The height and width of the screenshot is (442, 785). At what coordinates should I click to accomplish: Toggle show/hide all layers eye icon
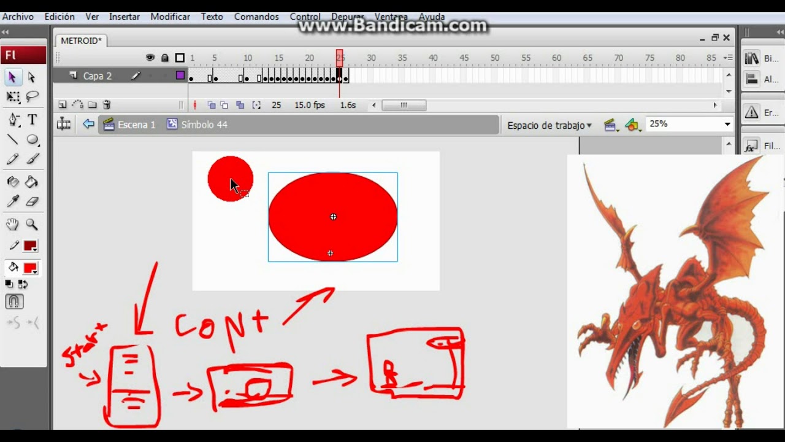coord(150,58)
